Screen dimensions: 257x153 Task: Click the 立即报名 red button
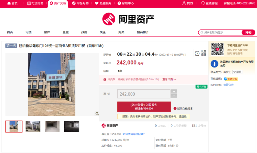(x=144, y=106)
